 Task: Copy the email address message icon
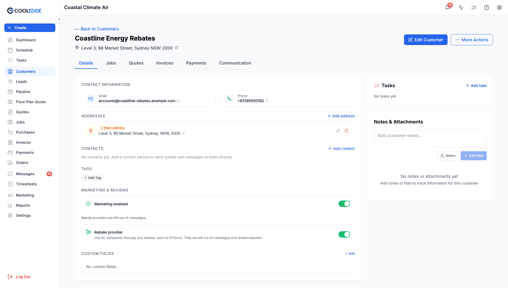178,101
